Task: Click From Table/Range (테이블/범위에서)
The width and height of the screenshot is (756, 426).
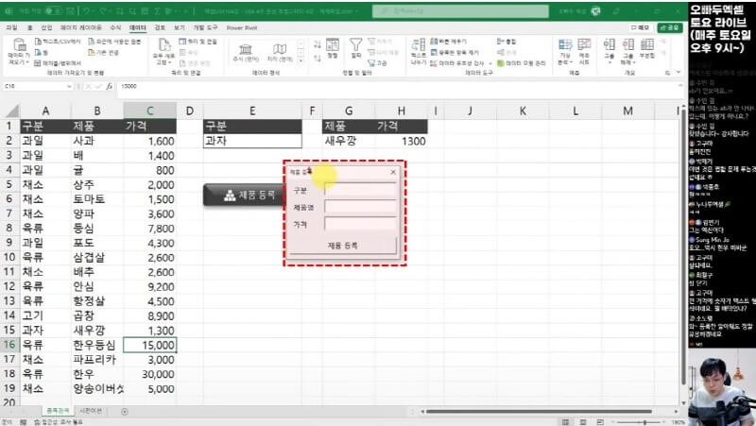Action: 58,63
